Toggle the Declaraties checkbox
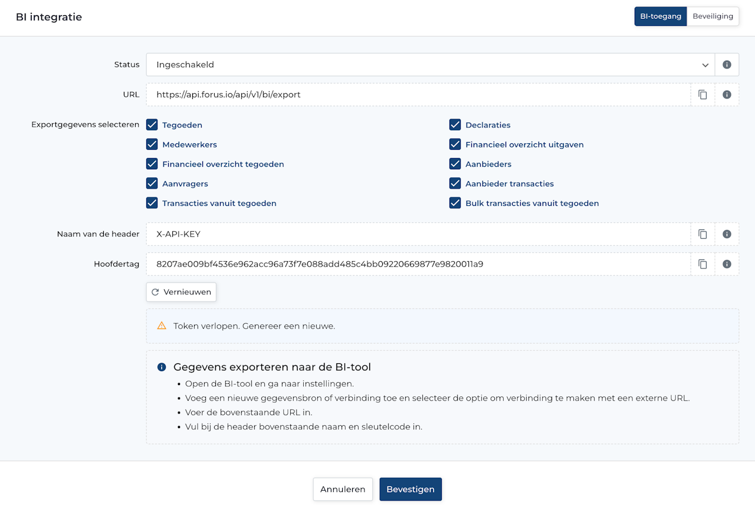Screen dimensions: 755x516 (455, 125)
